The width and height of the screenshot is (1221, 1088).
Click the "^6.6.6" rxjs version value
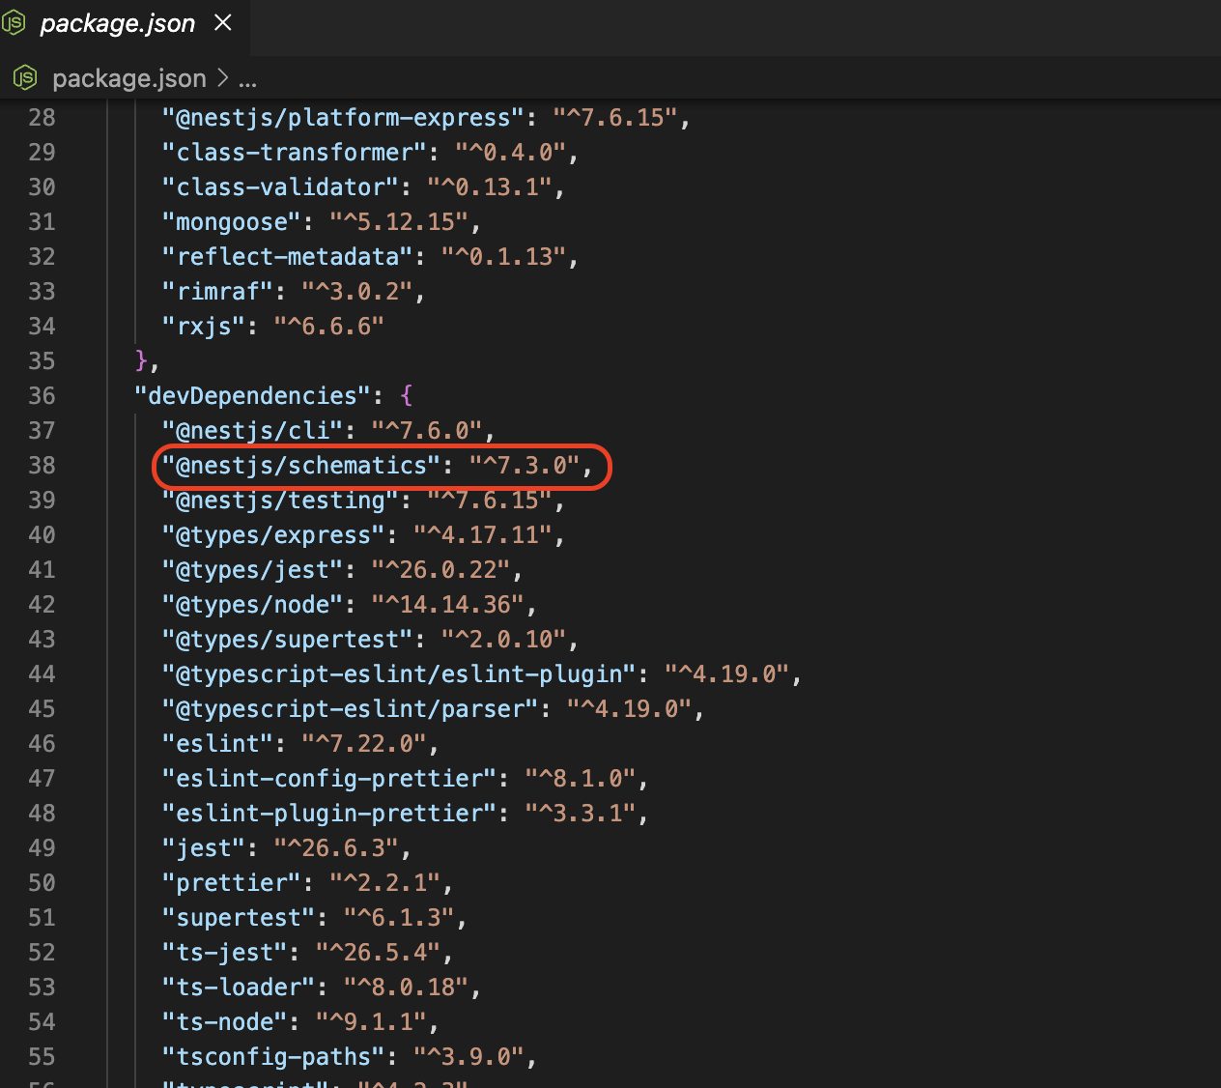[x=329, y=326]
